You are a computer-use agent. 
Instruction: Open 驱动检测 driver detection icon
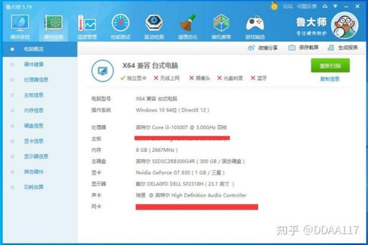(154, 23)
